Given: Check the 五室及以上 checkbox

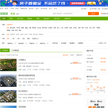Looking at the screenshot, I should (x=31, y=38).
